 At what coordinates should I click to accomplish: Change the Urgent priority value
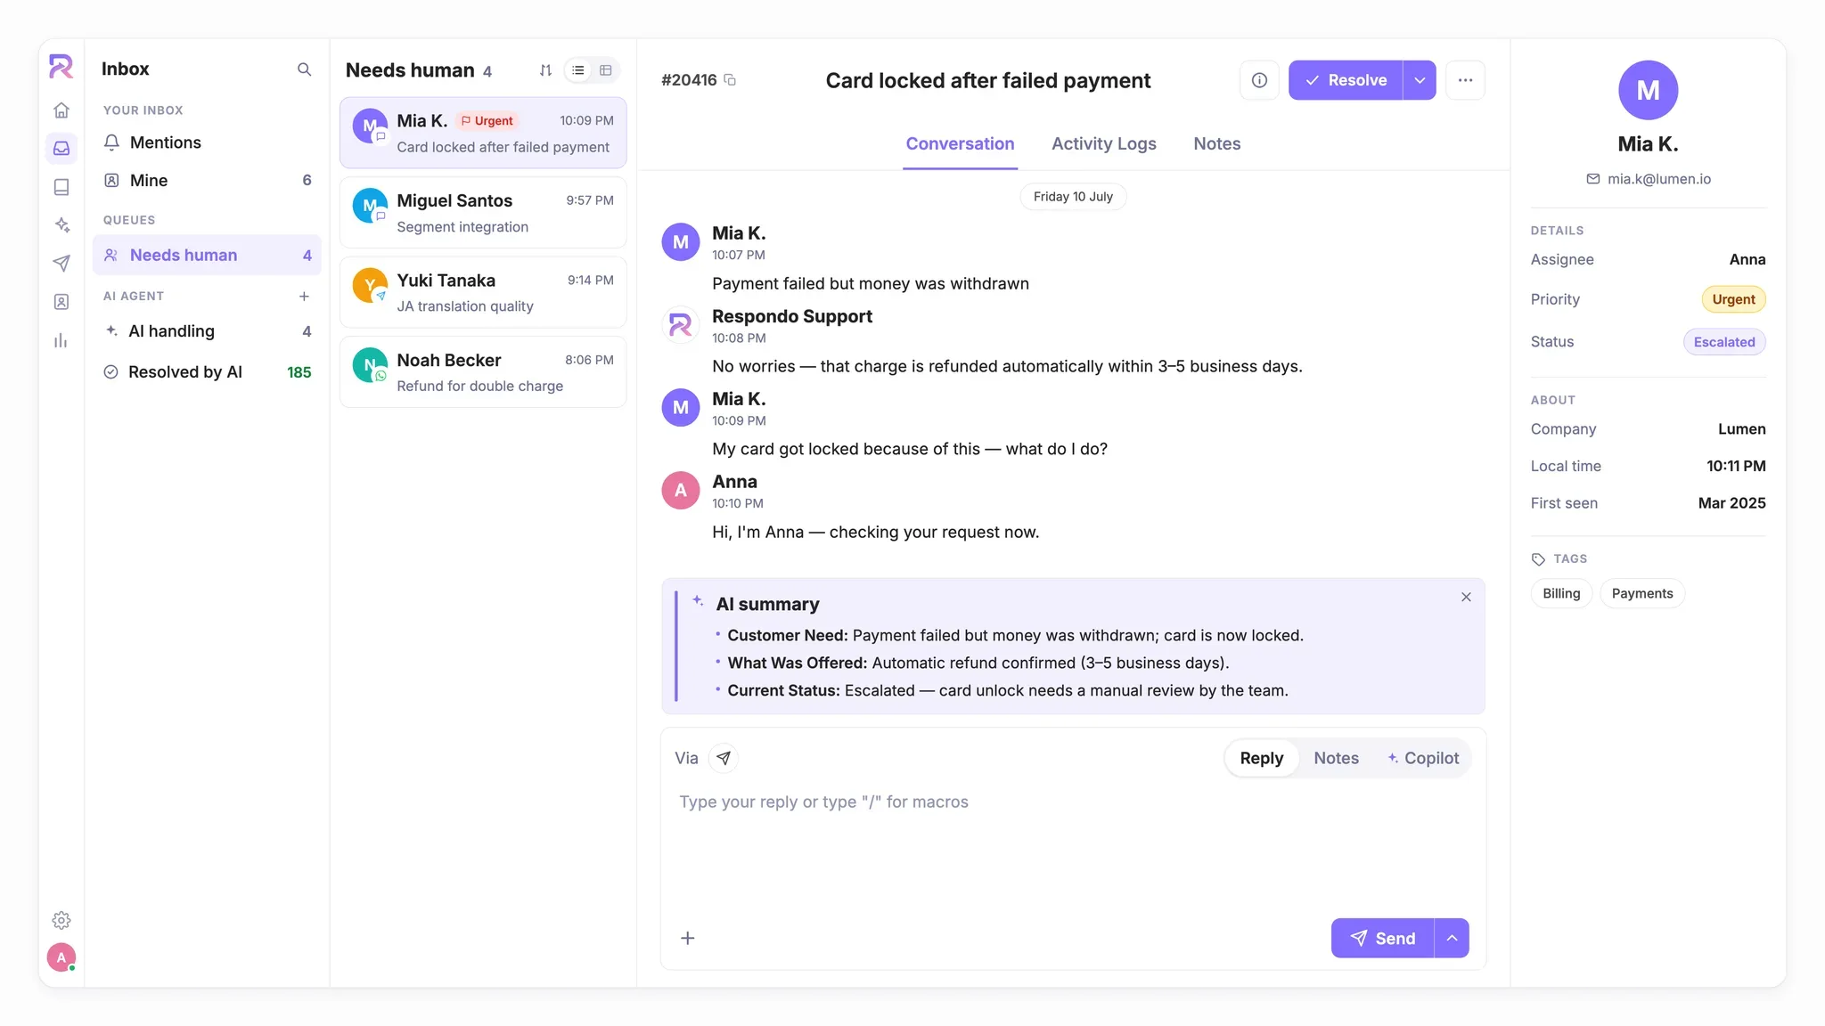pos(1733,299)
